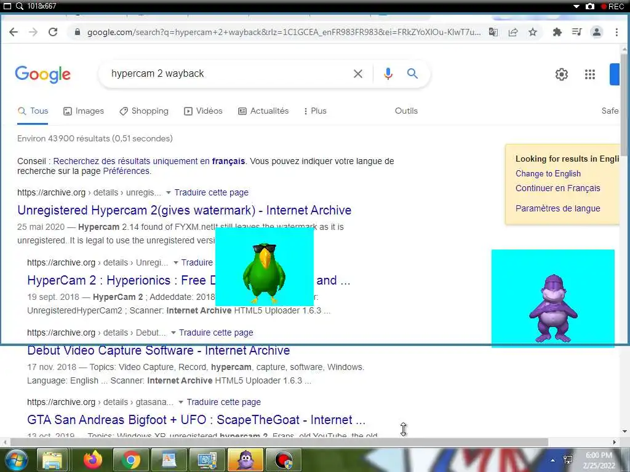This screenshot has height=472, width=630.
Task: Switch to the Images tab
Action: click(x=84, y=111)
